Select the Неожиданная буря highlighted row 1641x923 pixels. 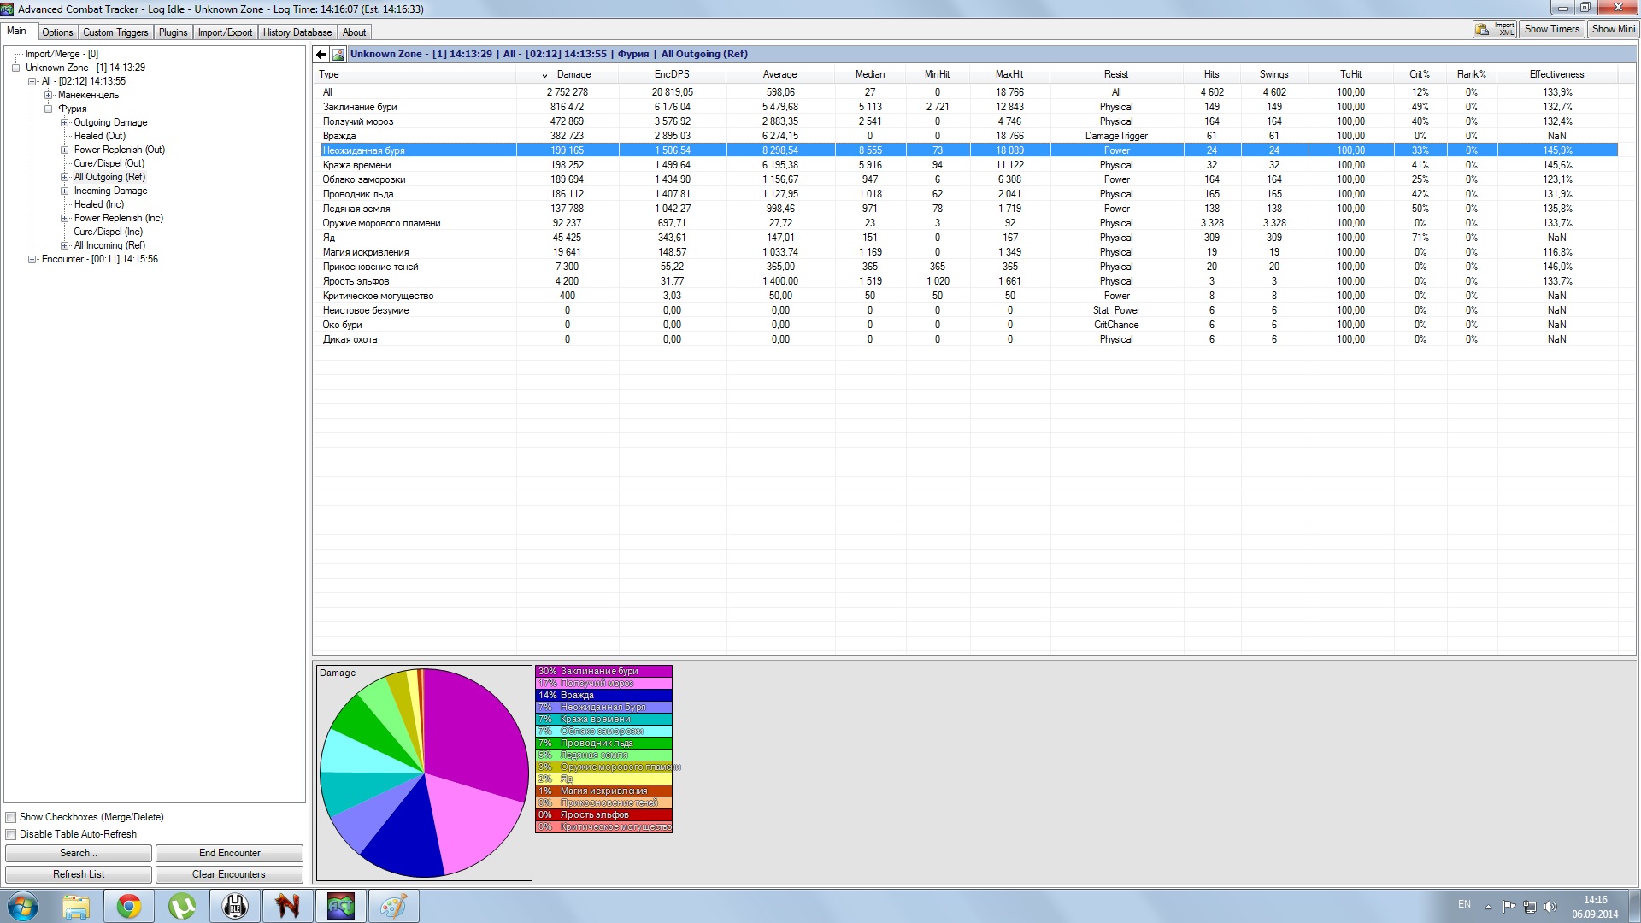968,150
